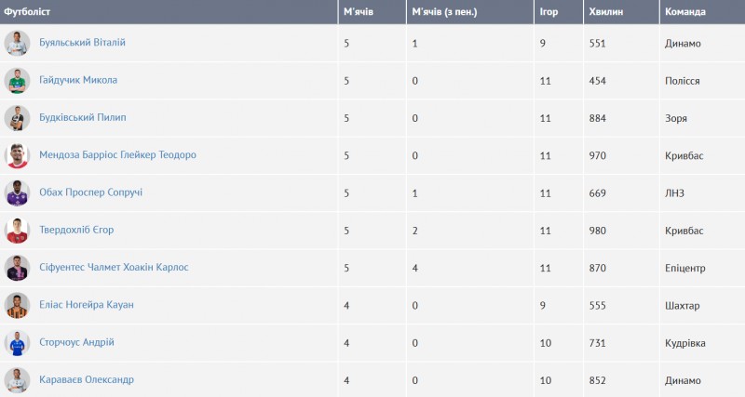Click Караваєв Олександр's avatar photo
The height and width of the screenshot is (397, 745).
(x=17, y=379)
